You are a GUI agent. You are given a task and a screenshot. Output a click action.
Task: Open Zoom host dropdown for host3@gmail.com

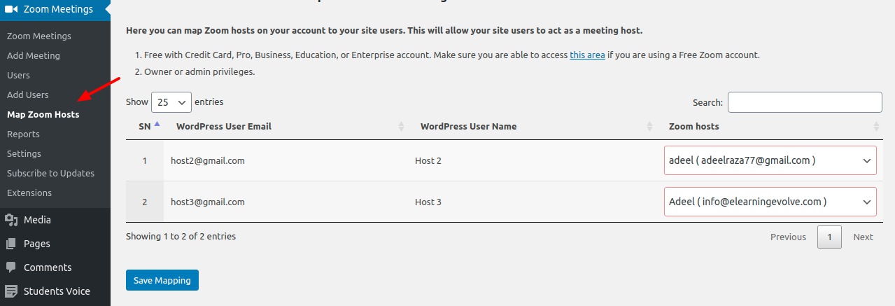pyautogui.click(x=770, y=202)
